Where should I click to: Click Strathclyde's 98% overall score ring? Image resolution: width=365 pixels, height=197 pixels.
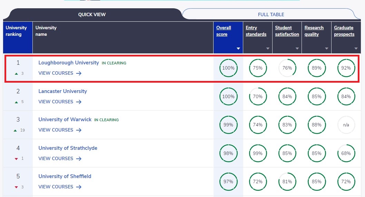(228, 153)
